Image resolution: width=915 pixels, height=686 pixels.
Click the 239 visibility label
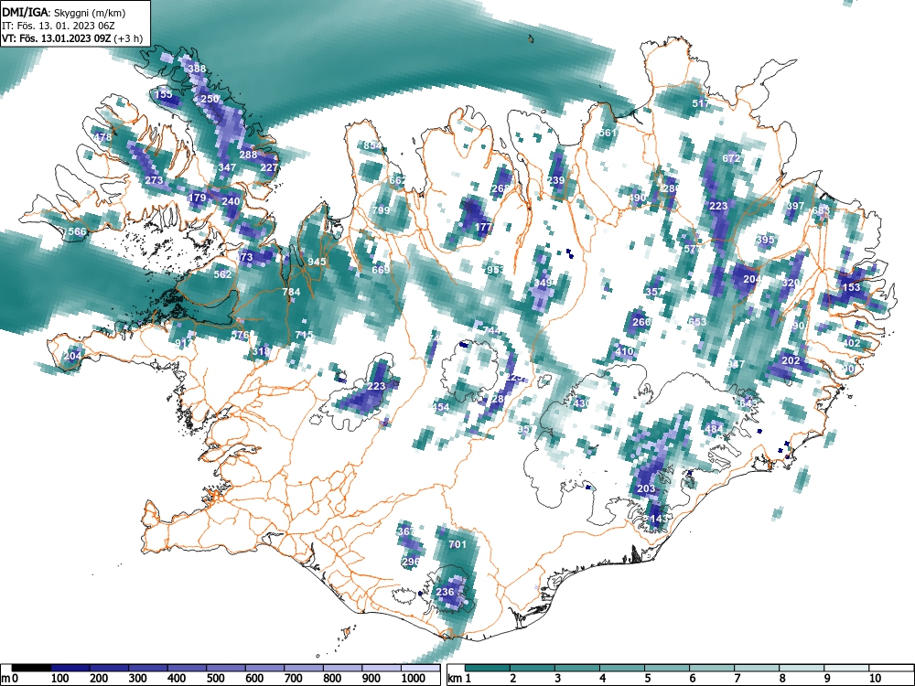tap(555, 180)
